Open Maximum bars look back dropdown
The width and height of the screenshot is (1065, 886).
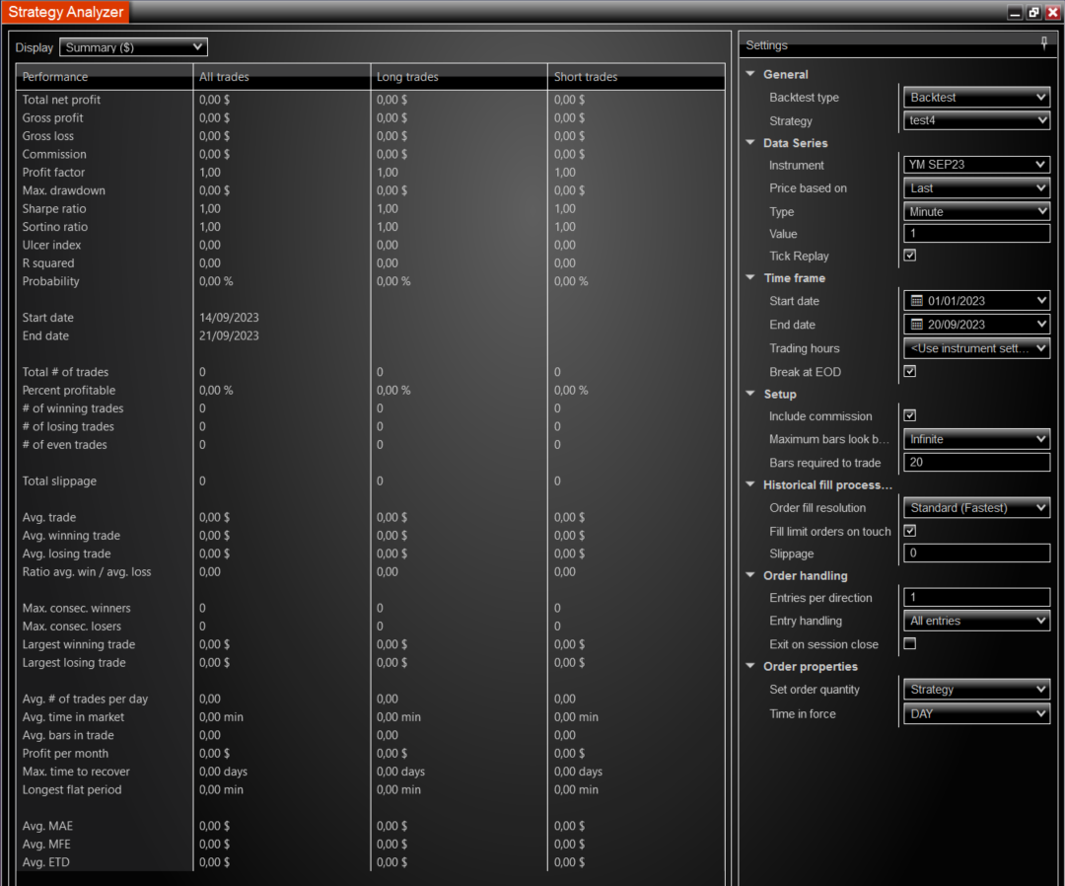976,439
